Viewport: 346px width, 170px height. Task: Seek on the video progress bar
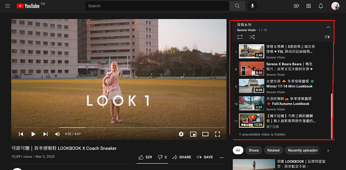[119, 127]
